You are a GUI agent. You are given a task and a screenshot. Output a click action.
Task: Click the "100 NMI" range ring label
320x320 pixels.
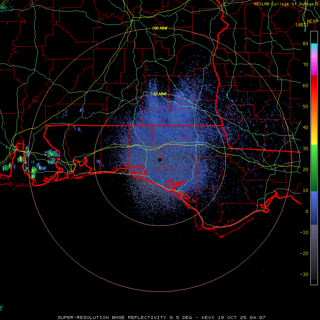click(x=160, y=28)
